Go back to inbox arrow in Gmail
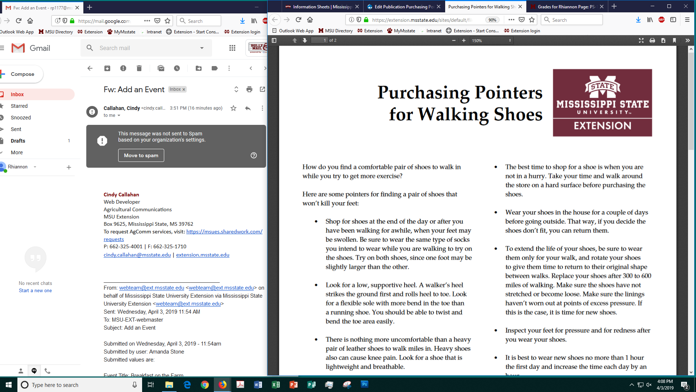The image size is (696, 392). [90, 68]
